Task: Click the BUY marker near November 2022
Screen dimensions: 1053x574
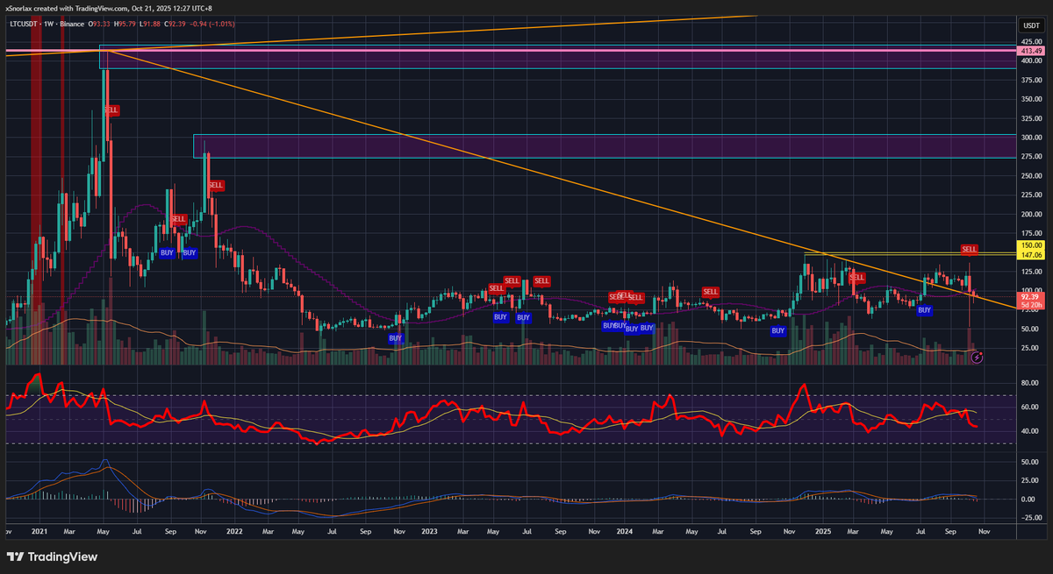Action: [396, 337]
